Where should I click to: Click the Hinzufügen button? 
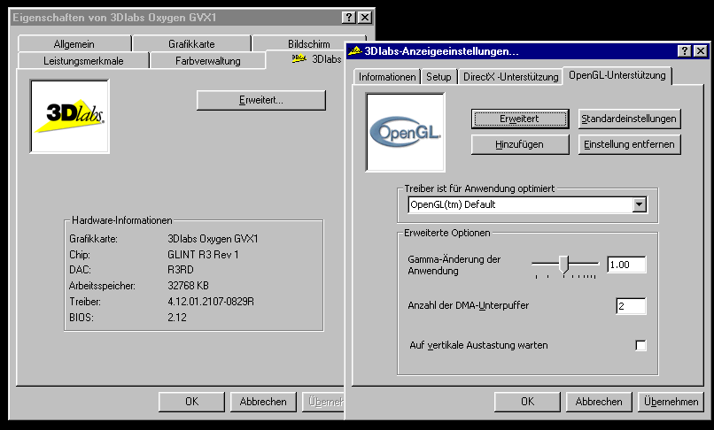point(520,145)
